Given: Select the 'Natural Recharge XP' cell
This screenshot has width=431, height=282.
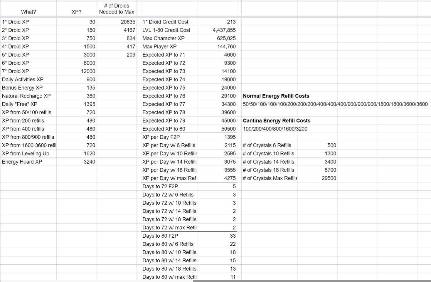Looking at the screenshot, I should [x=28, y=96].
